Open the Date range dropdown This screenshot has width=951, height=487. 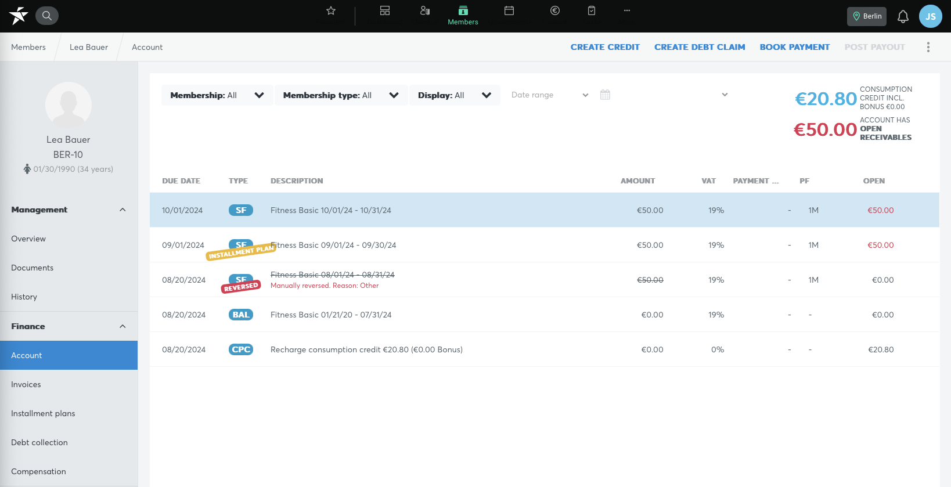click(x=550, y=95)
